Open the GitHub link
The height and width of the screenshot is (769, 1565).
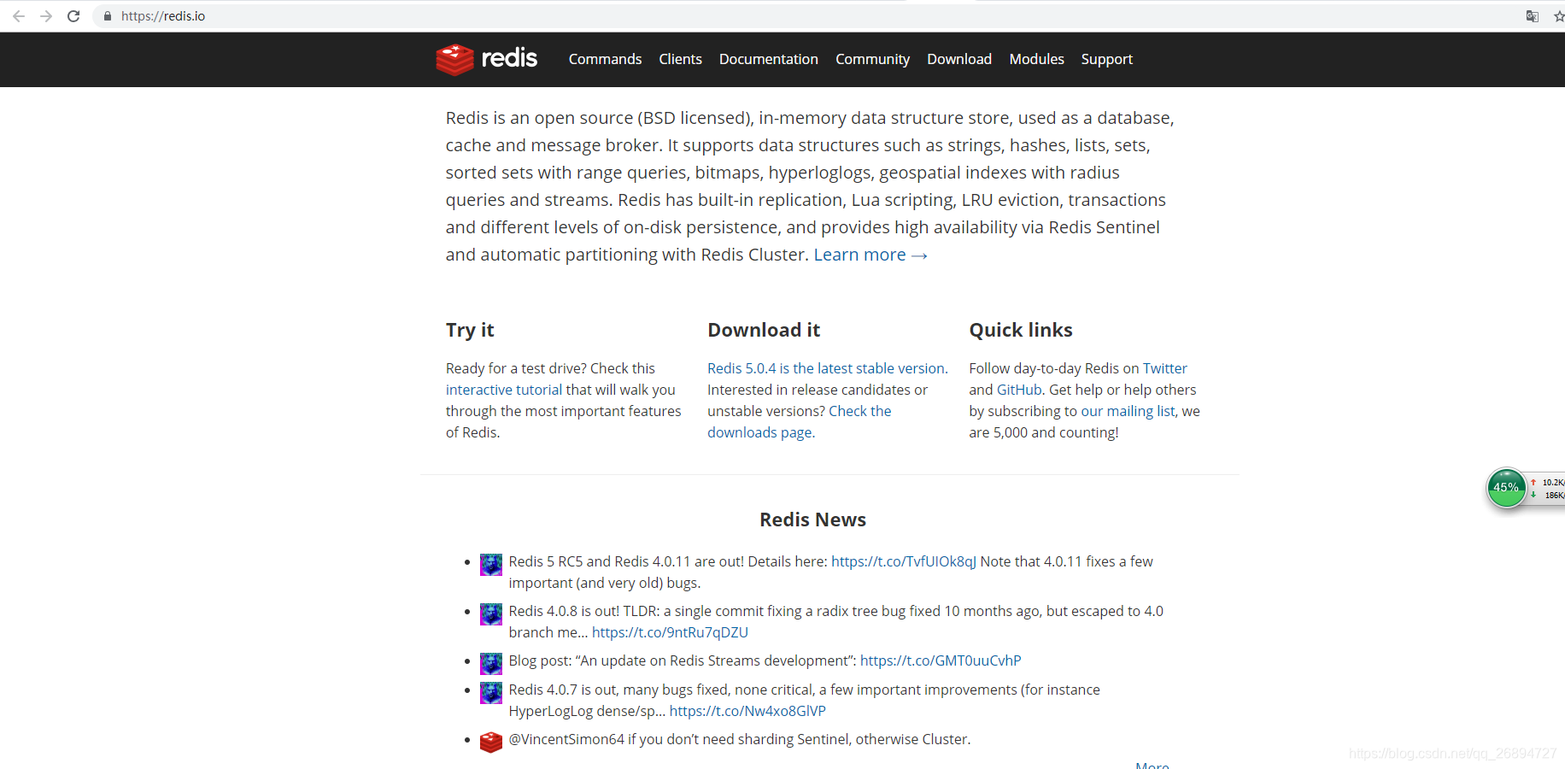tap(1019, 390)
